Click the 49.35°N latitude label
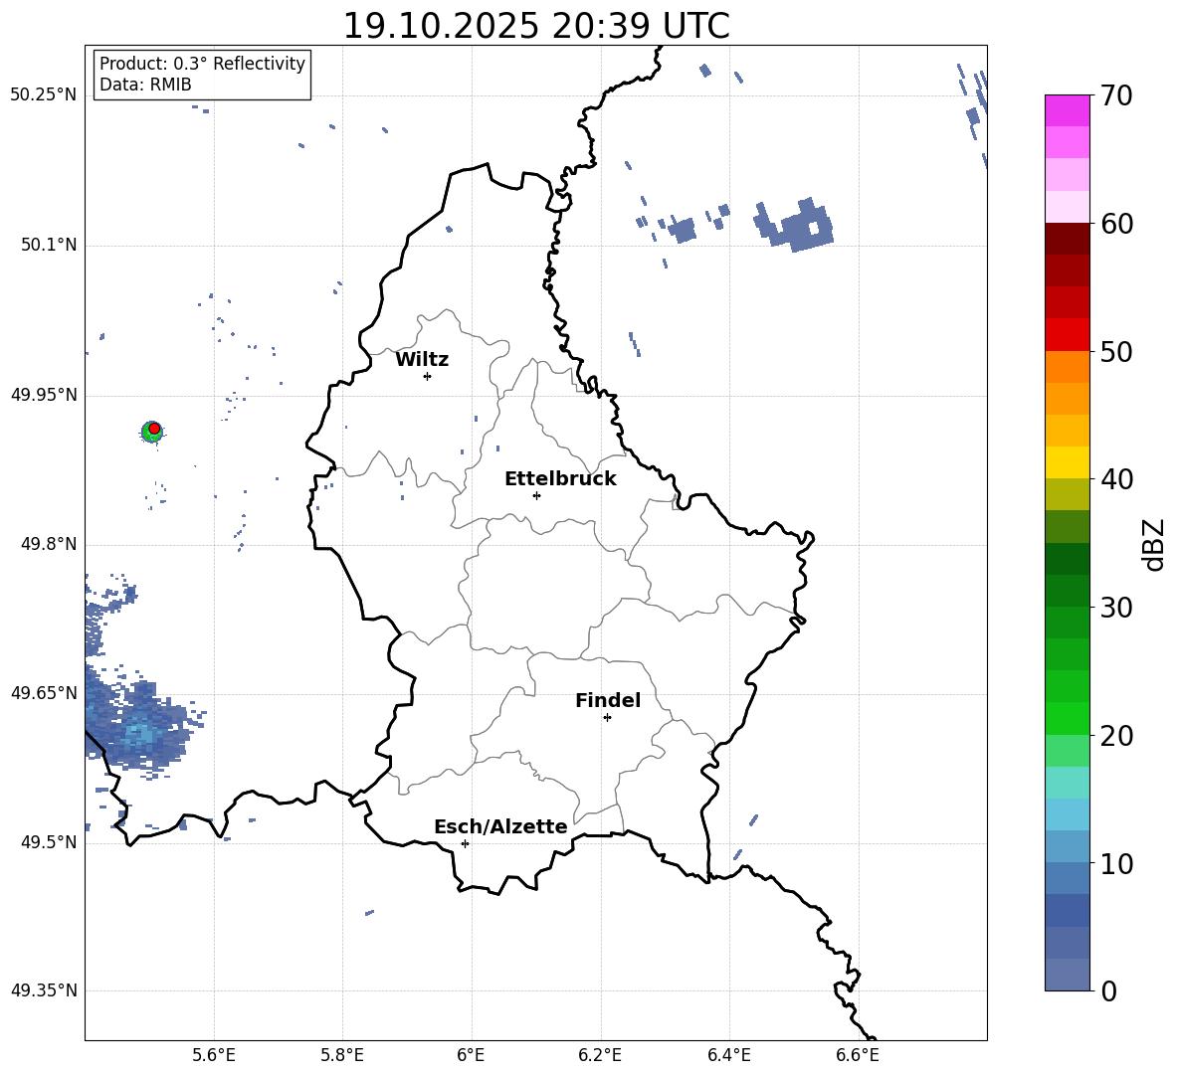This screenshot has height=1075, width=1178. [x=44, y=990]
